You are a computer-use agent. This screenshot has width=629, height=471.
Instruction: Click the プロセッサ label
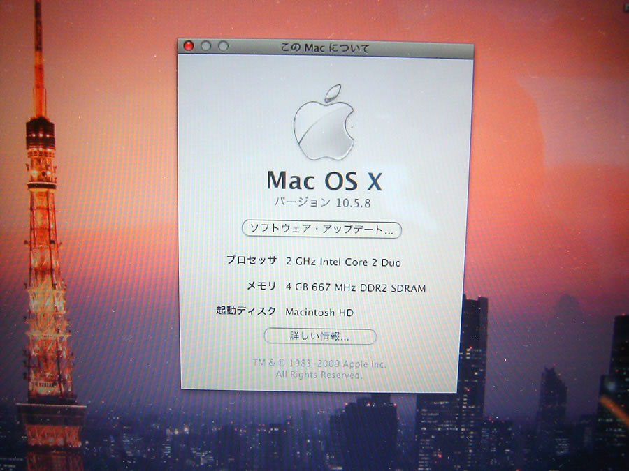coord(252,260)
